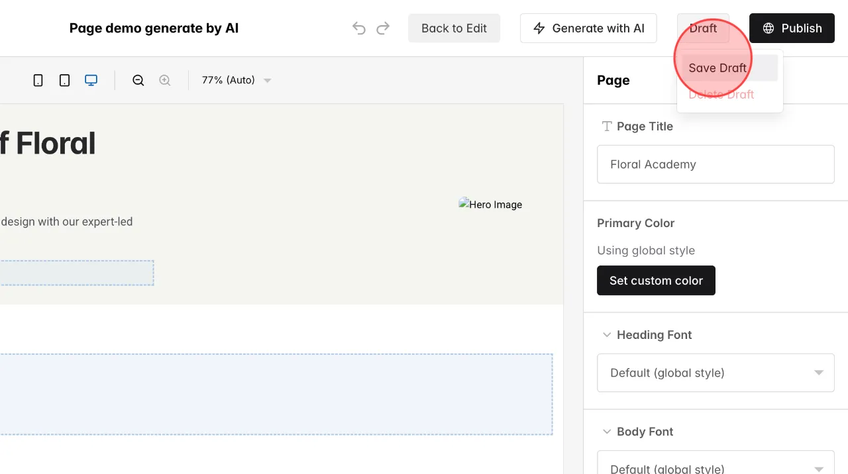This screenshot has width=848, height=474.
Task: Switch to tablet device preview icon
Action: (64, 80)
